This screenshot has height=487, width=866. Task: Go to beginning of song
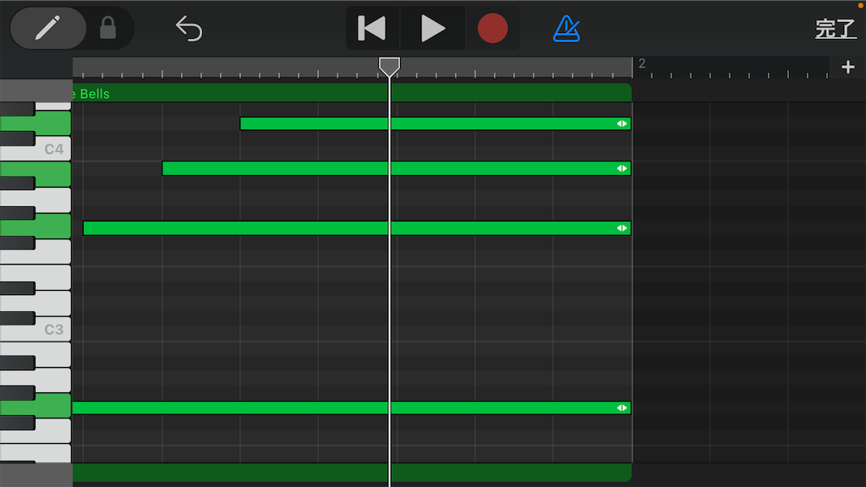click(x=372, y=28)
